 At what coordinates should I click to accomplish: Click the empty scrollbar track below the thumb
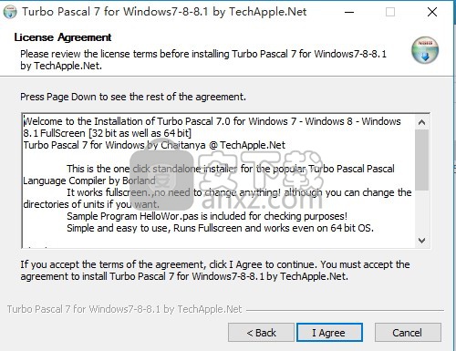pyautogui.click(x=421, y=212)
